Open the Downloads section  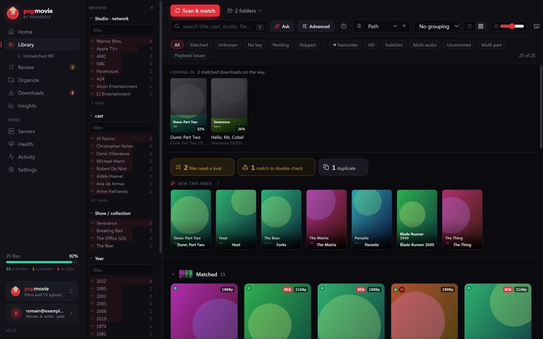tap(42, 93)
